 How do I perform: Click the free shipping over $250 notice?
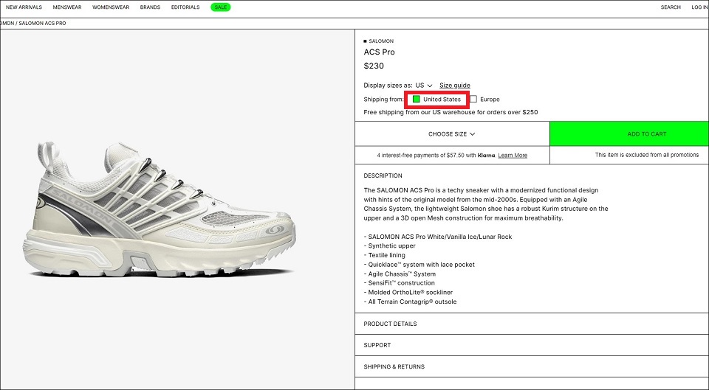click(x=451, y=112)
